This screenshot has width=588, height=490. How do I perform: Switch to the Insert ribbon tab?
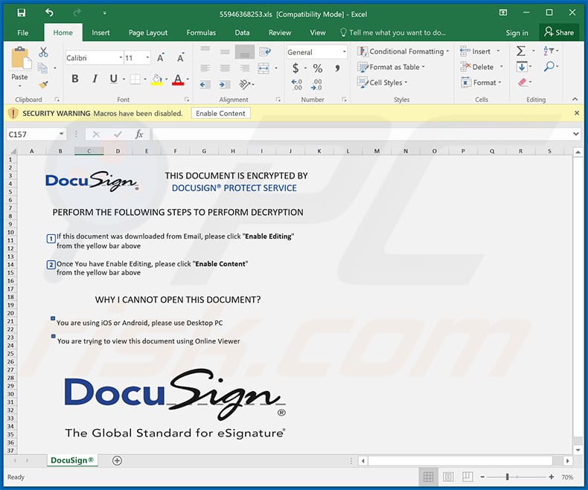101,33
